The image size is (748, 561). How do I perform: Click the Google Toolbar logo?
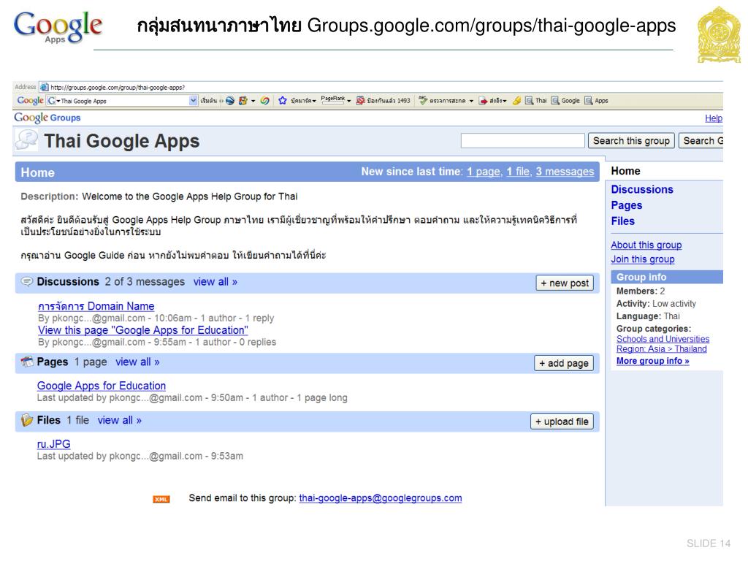click(x=30, y=101)
